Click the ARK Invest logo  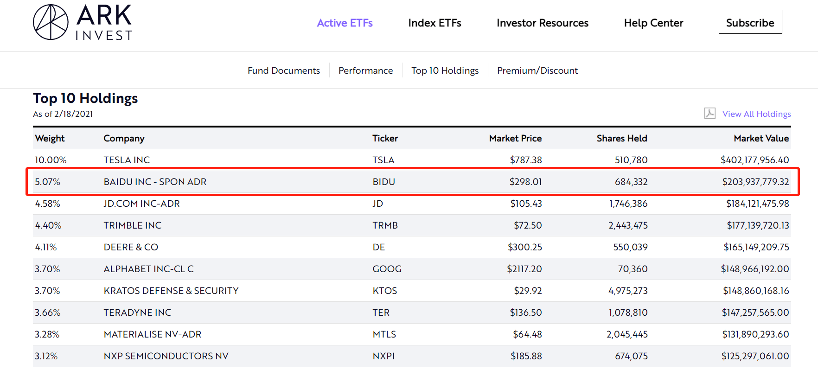pos(83,22)
